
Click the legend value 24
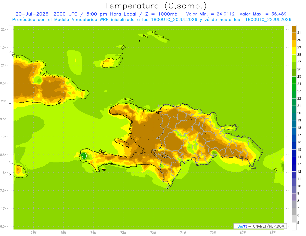click(x=299, y=84)
